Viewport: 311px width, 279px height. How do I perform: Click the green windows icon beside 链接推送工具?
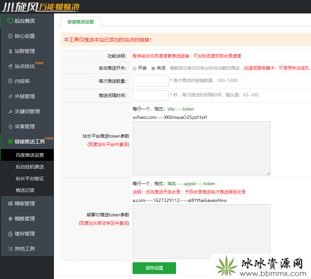click(x=10, y=141)
